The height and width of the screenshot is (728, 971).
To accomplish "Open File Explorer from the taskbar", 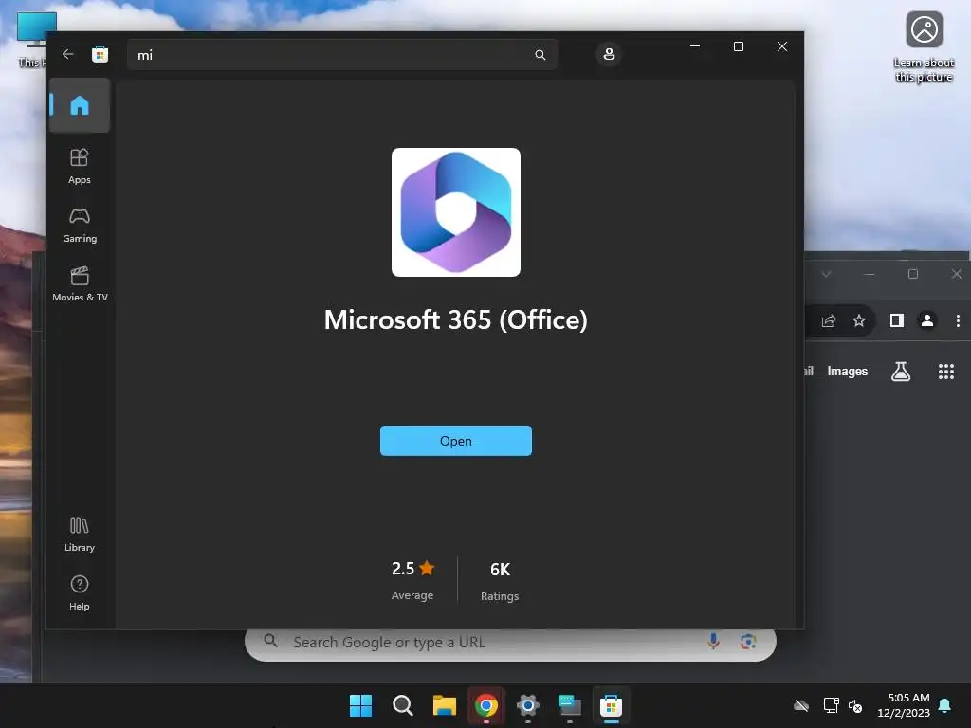I will 444,705.
